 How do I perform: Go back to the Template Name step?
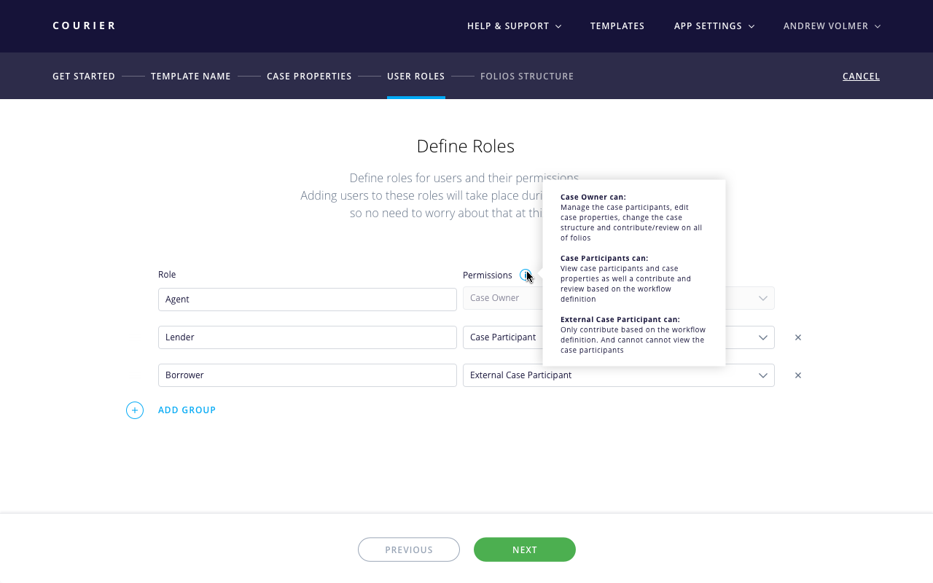[x=191, y=77]
